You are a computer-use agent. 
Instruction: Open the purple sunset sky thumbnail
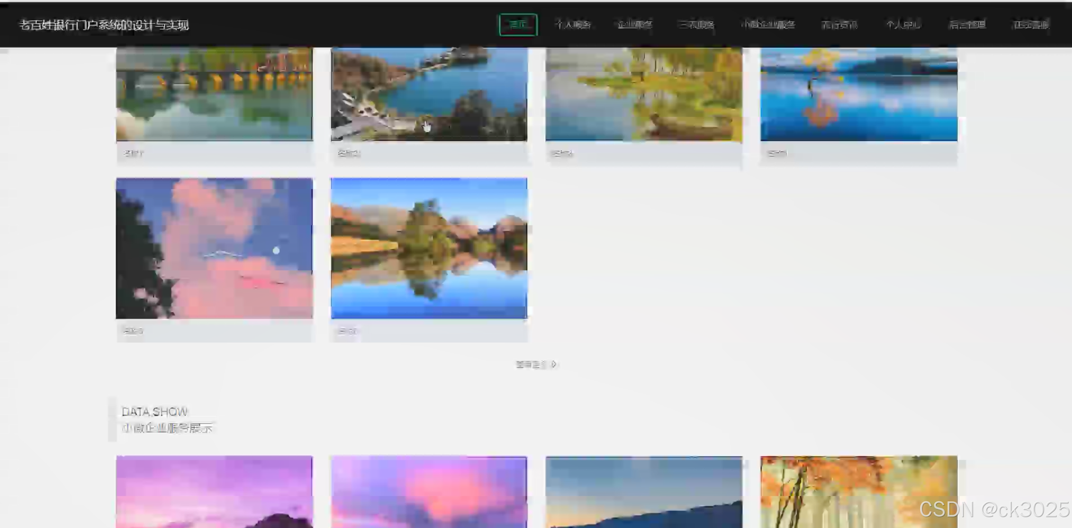click(214, 492)
